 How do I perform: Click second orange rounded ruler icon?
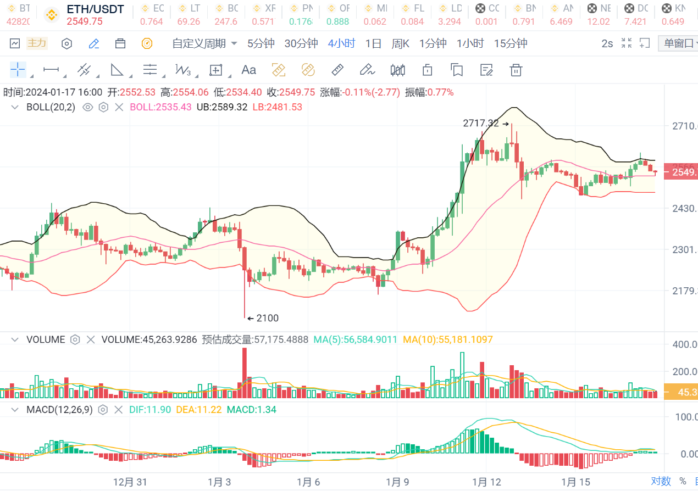308,69
